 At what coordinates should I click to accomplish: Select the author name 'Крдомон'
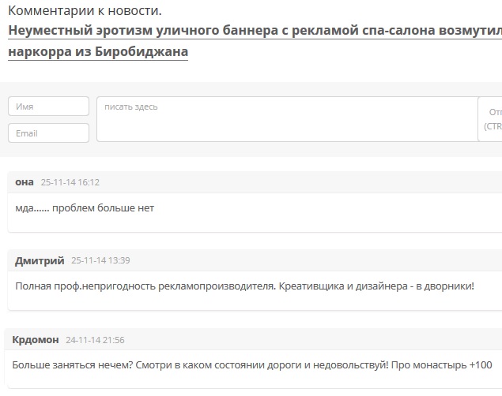[36, 340]
